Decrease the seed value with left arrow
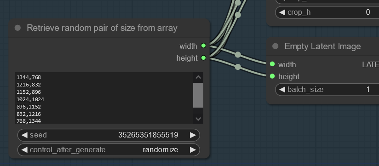379x166 pixels. point(24,135)
